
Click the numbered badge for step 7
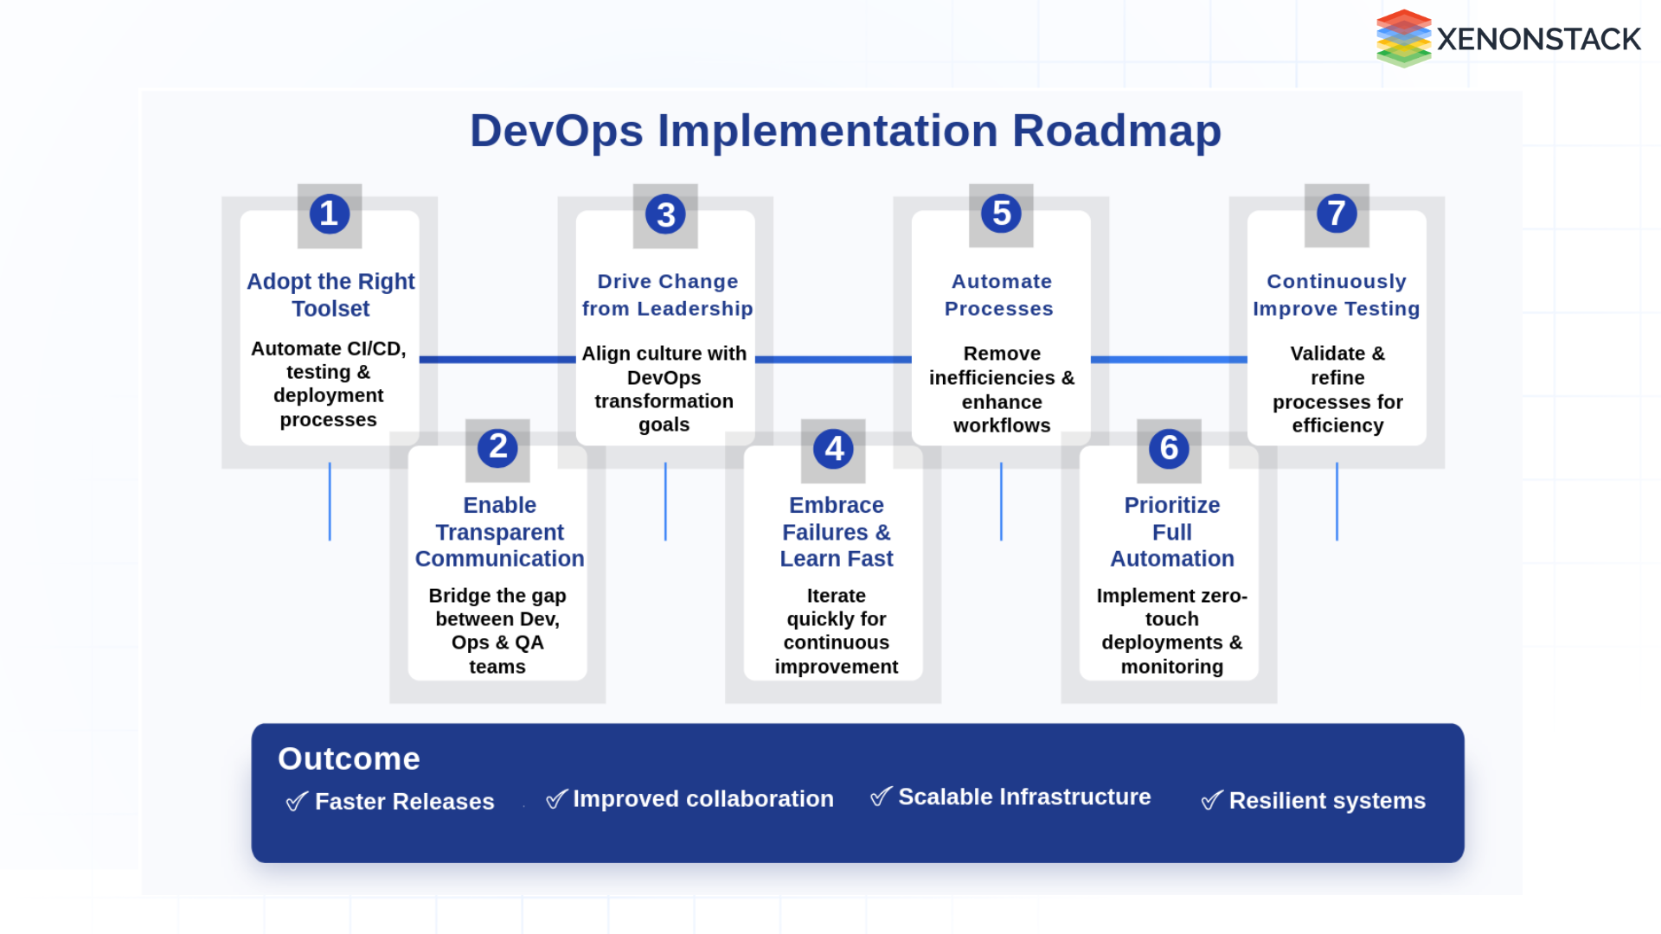pyautogui.click(x=1336, y=214)
